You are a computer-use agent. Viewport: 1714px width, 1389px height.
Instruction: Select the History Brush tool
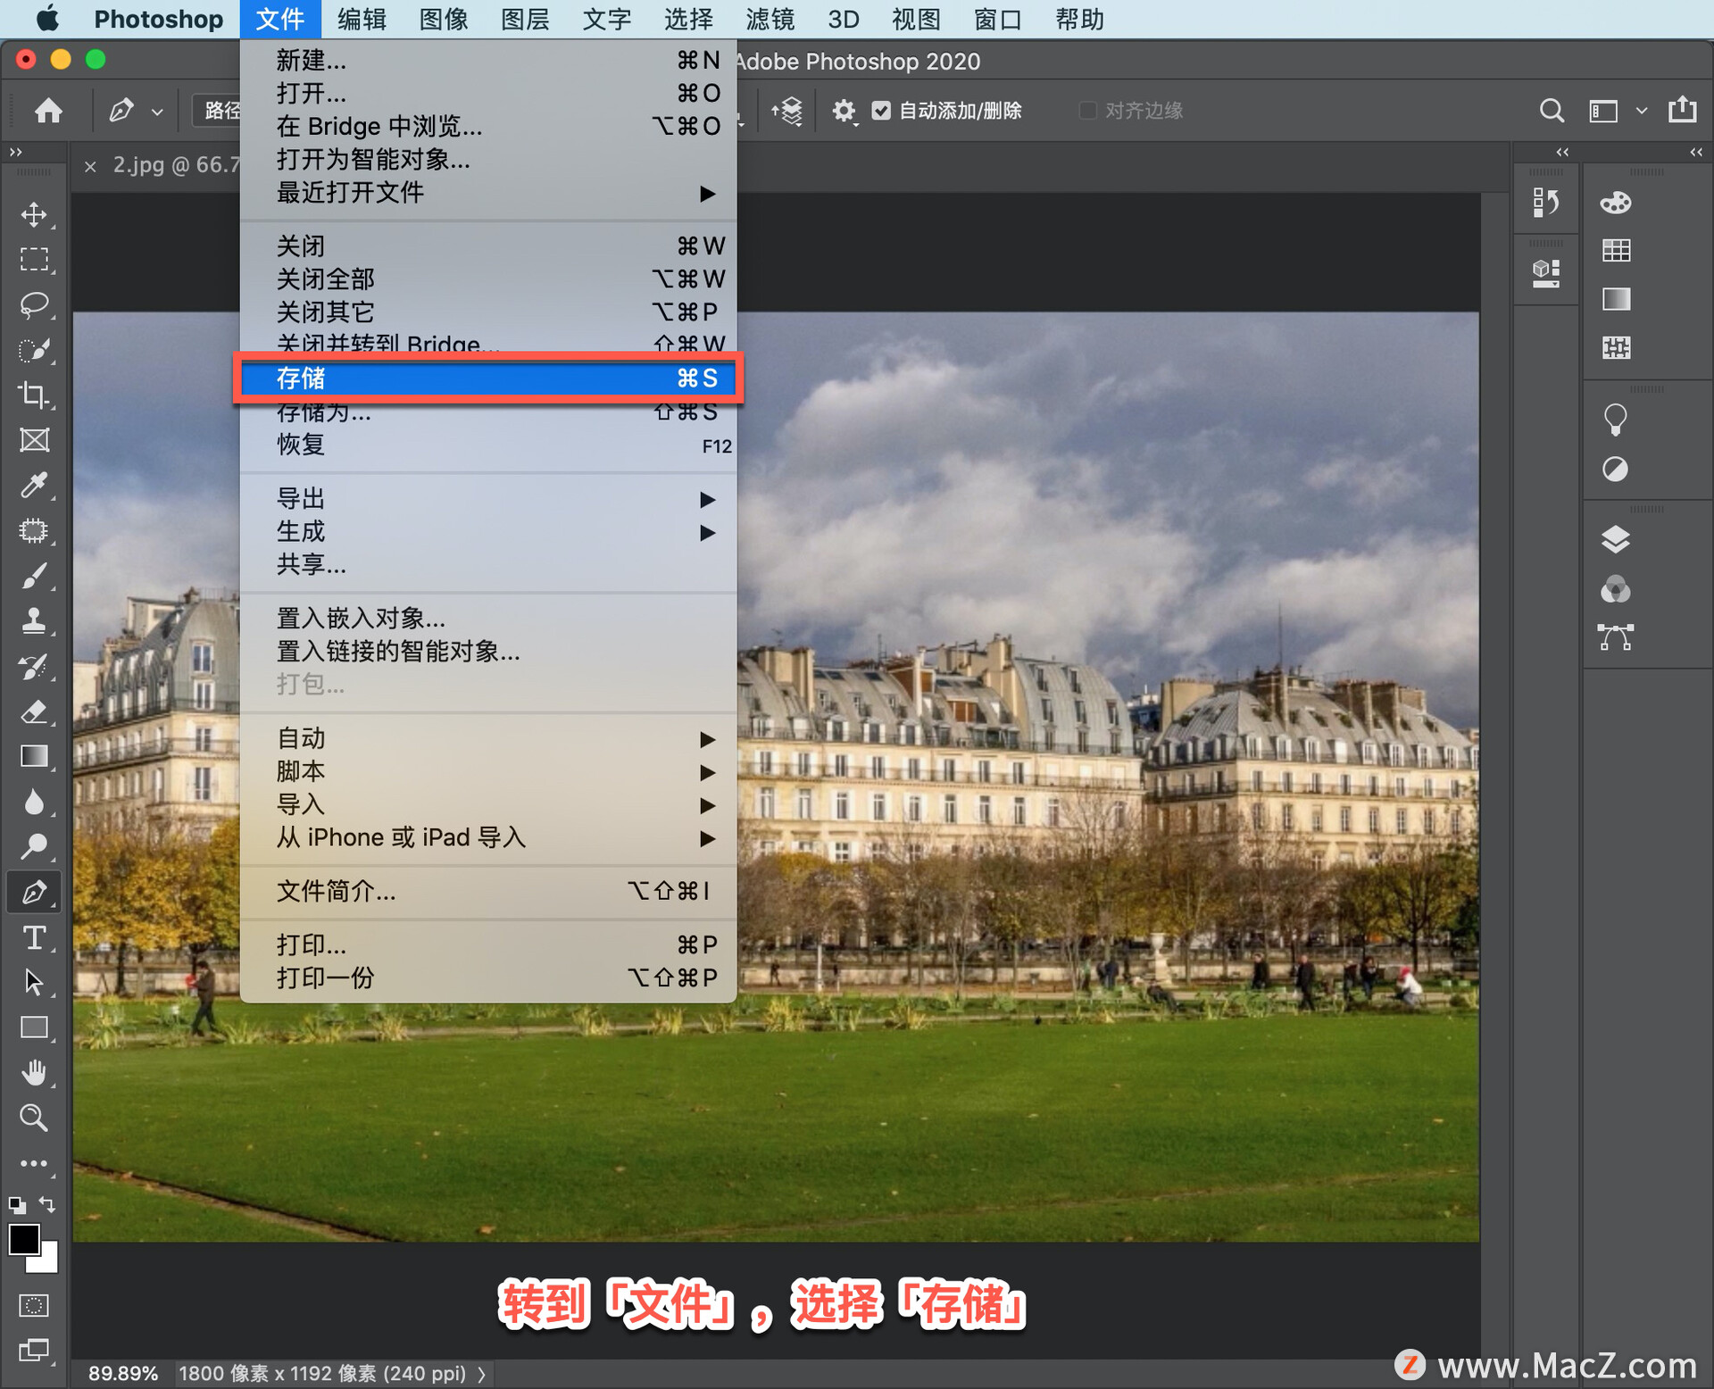coord(34,666)
